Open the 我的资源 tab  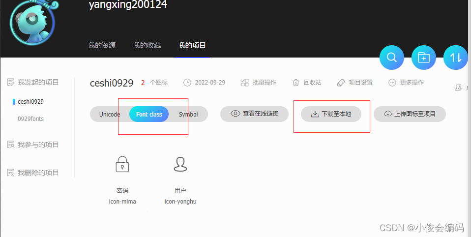[x=102, y=45]
